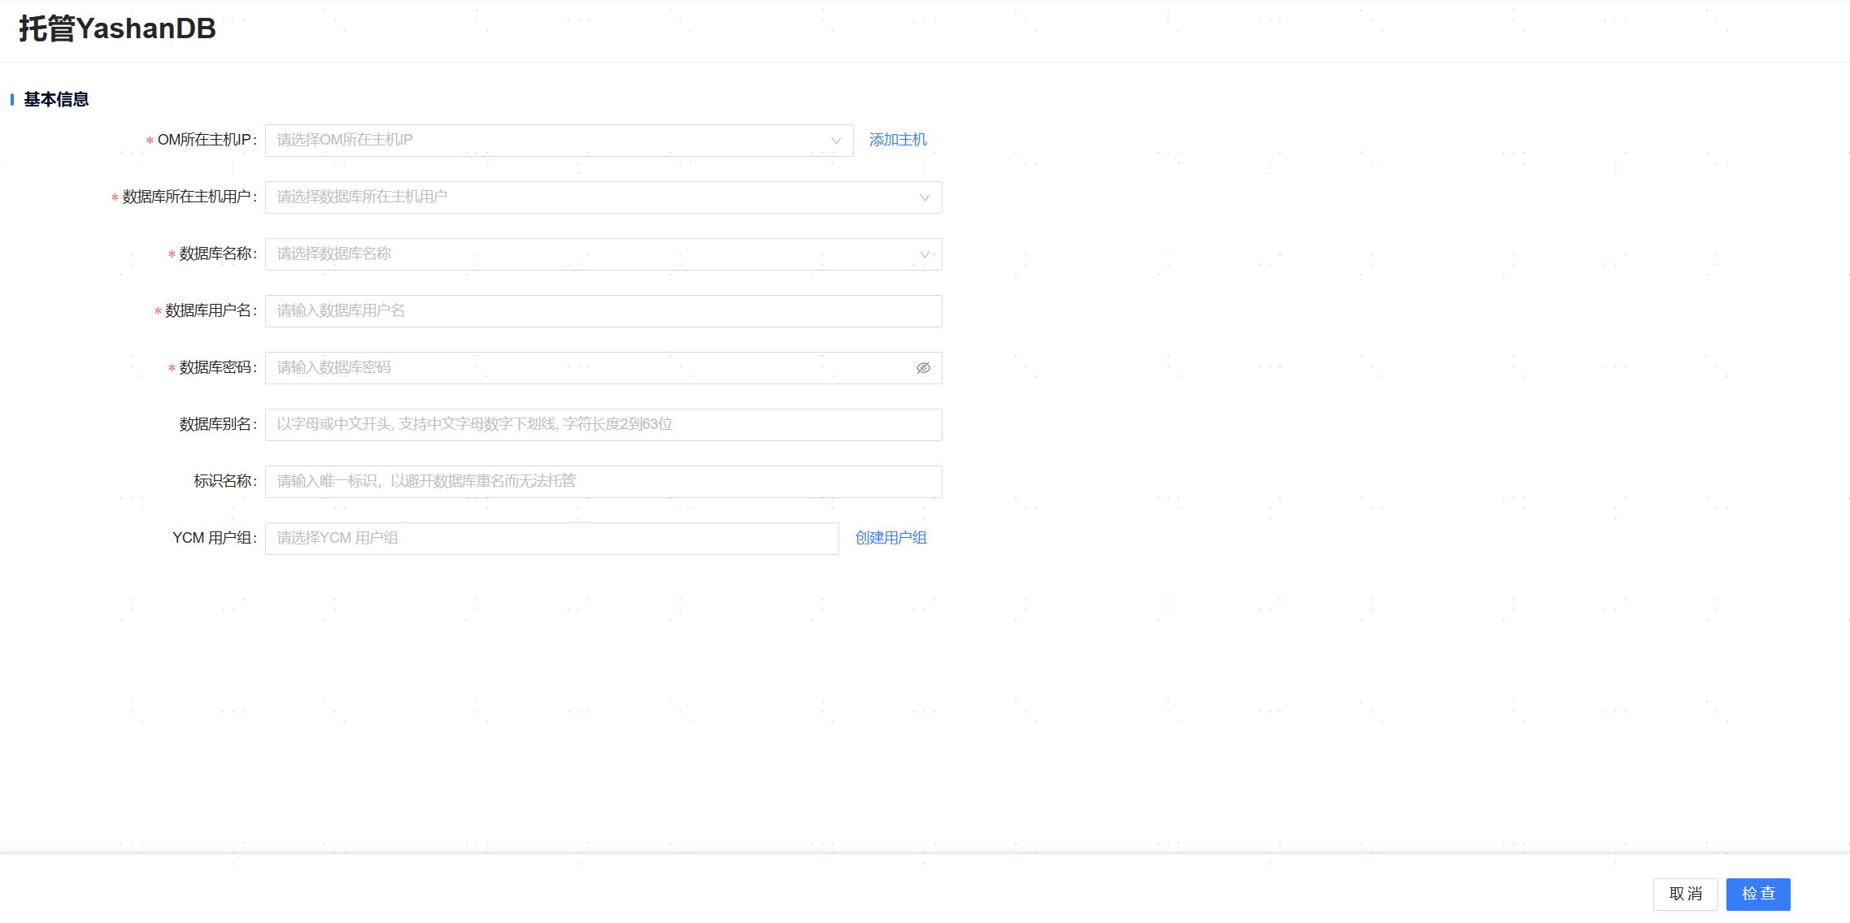Click the database host user dropdown chevron
Viewport: 1850px width, 923px height.
(x=924, y=197)
